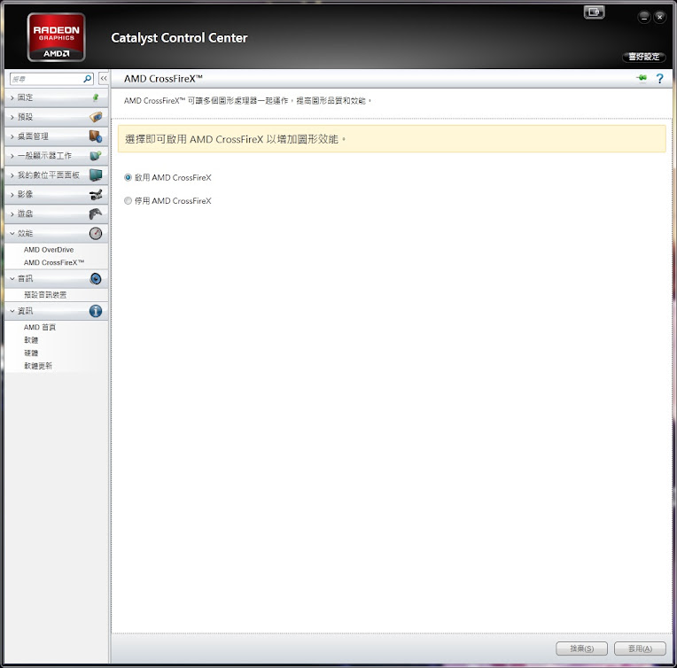Open 硬體 information page
The width and height of the screenshot is (677, 668).
click(31, 353)
